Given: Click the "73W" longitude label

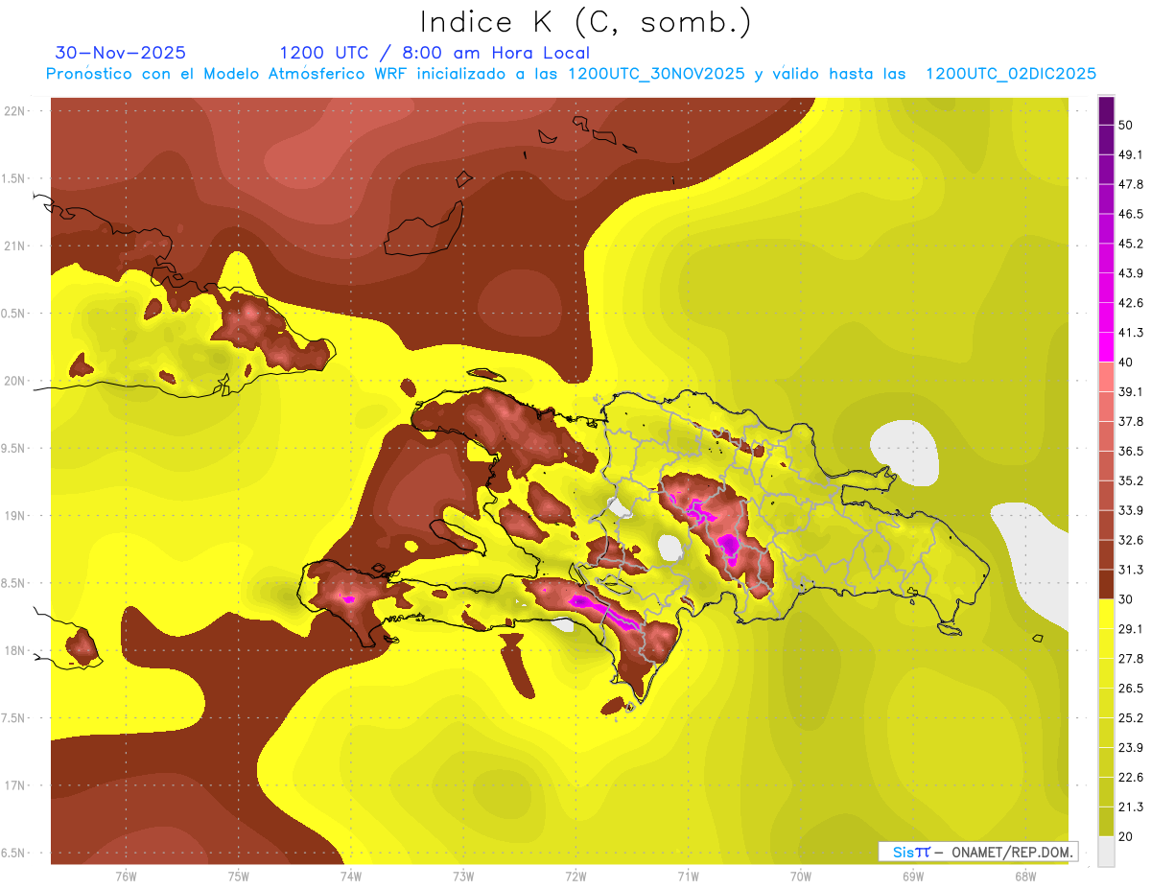Looking at the screenshot, I should [463, 877].
